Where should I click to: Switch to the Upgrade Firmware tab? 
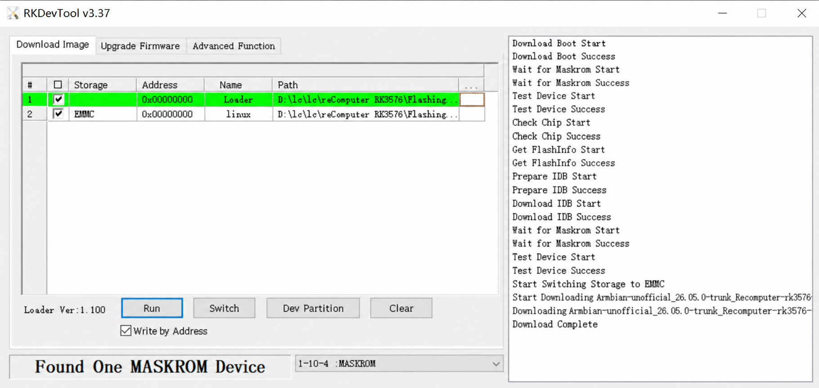(140, 46)
